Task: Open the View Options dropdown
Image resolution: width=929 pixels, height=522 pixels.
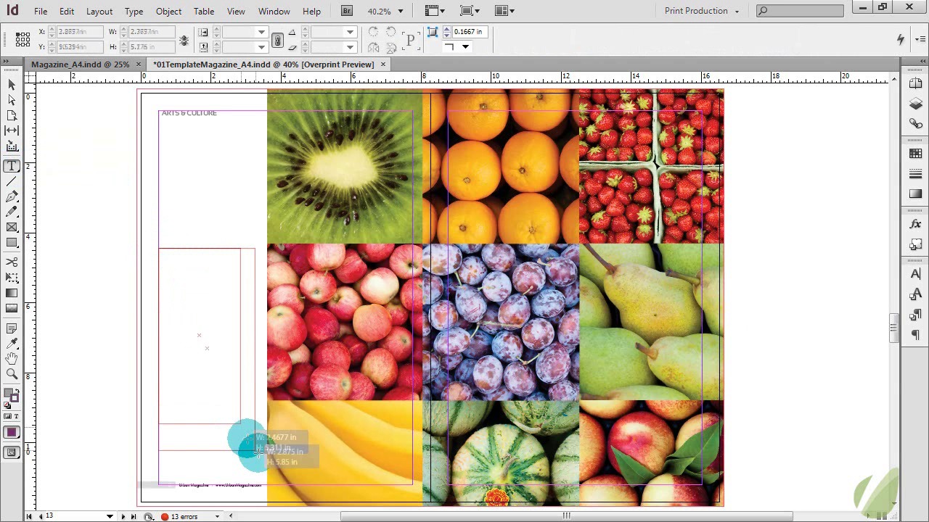Action: tap(435, 11)
